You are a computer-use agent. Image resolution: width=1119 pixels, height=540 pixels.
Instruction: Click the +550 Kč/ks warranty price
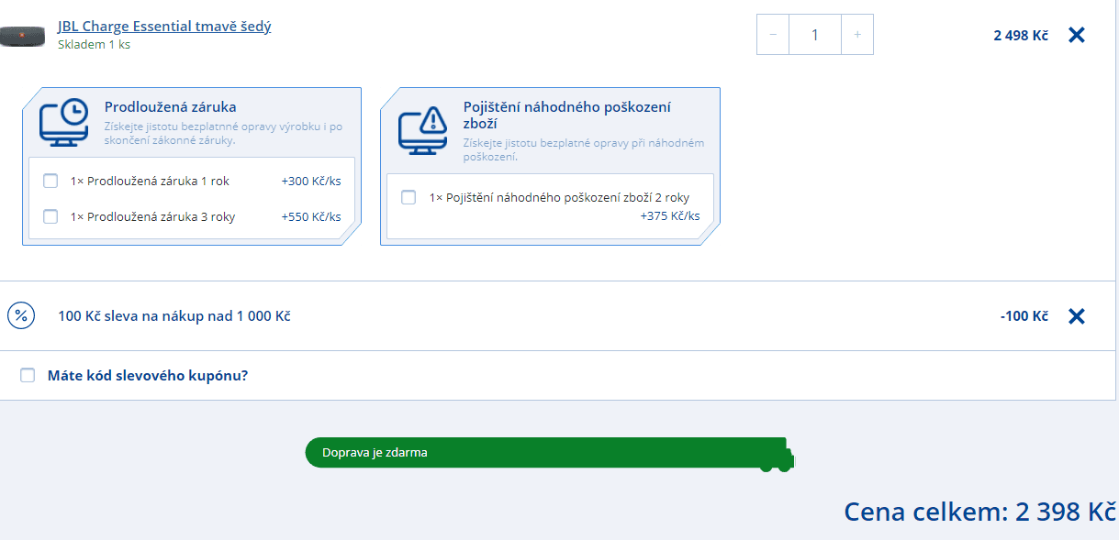311,217
